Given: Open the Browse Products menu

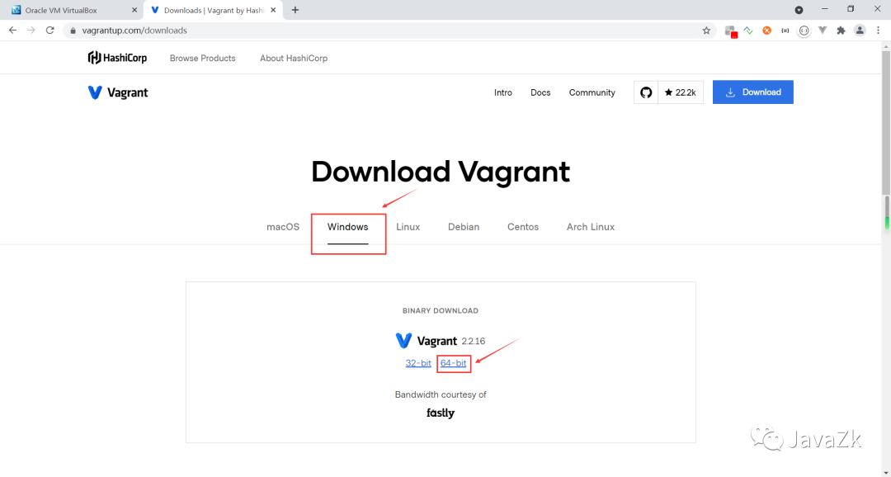Looking at the screenshot, I should [202, 58].
